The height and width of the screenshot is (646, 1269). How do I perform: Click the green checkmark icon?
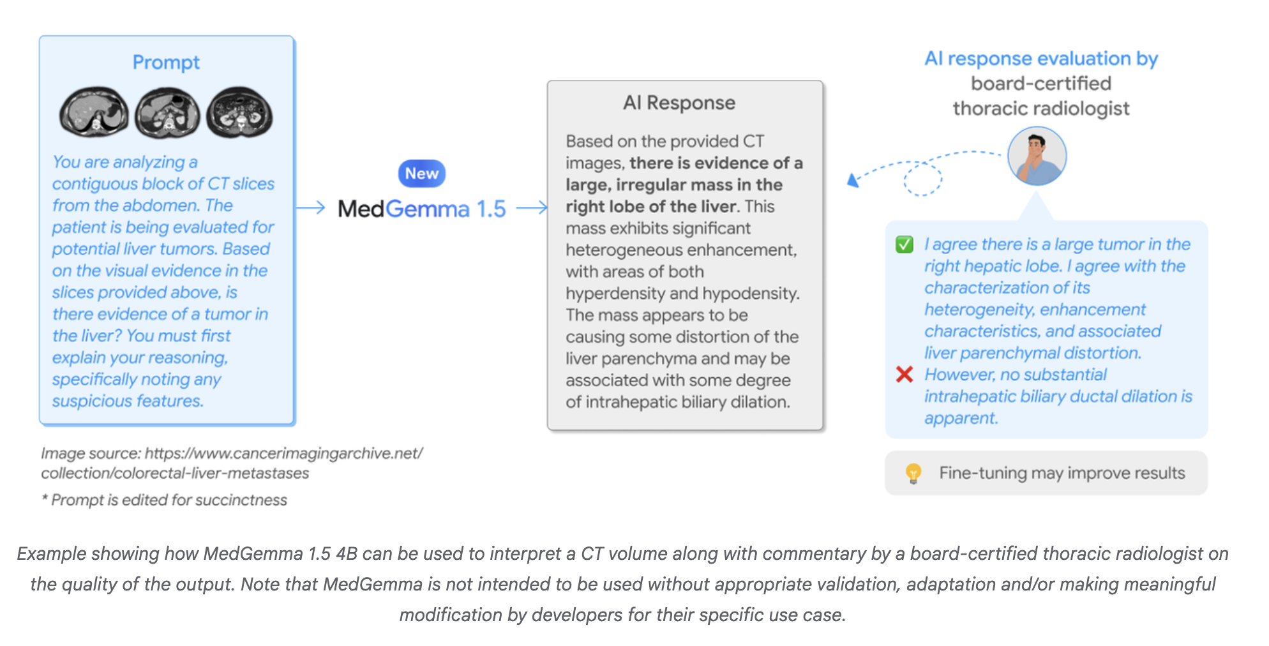coord(905,244)
